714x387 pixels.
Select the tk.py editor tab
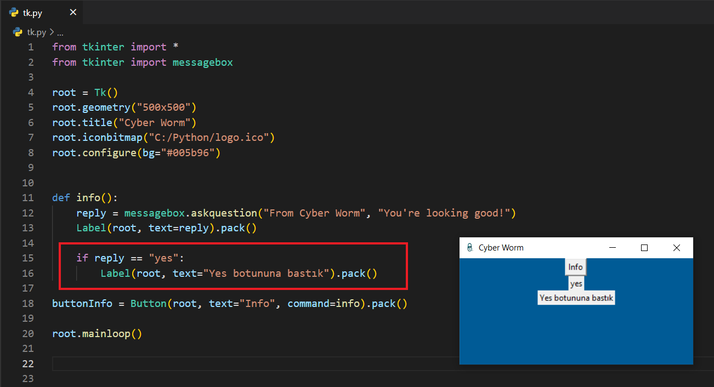coord(33,13)
